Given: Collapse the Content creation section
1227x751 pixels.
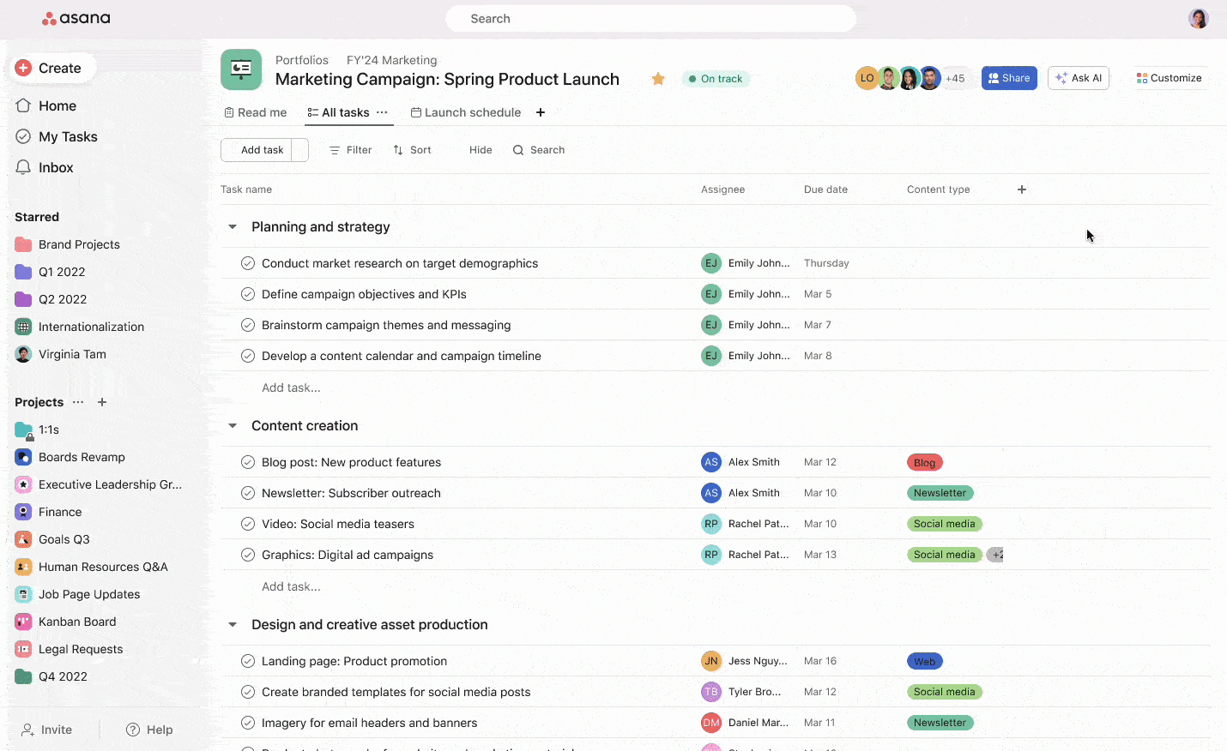Looking at the screenshot, I should pyautogui.click(x=233, y=426).
